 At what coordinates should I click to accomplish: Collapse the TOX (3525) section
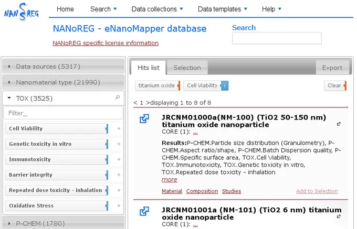[64, 99]
